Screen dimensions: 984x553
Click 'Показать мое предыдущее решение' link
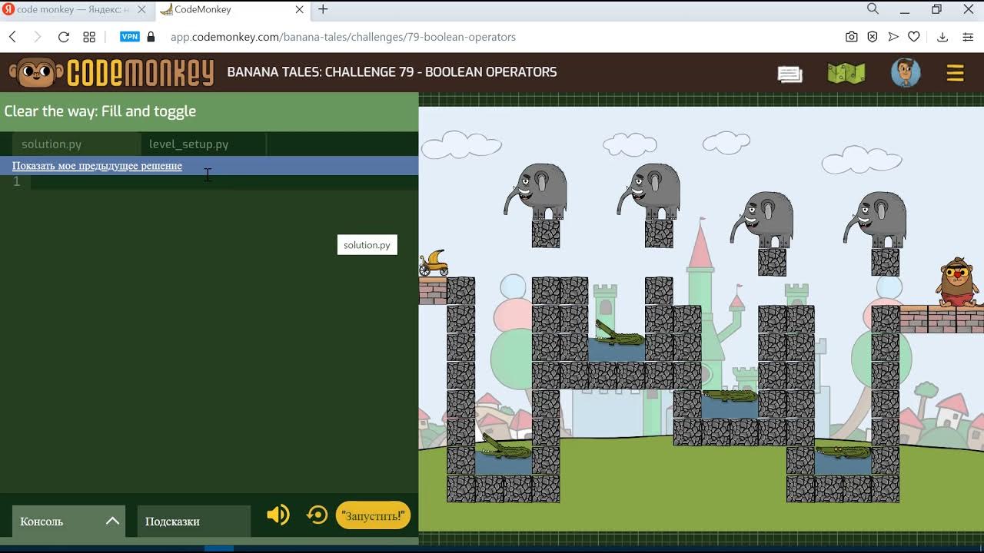[x=97, y=166]
